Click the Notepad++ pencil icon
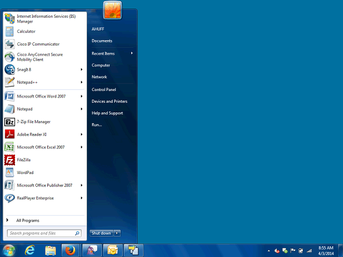The height and width of the screenshot is (257, 343). 10,82
